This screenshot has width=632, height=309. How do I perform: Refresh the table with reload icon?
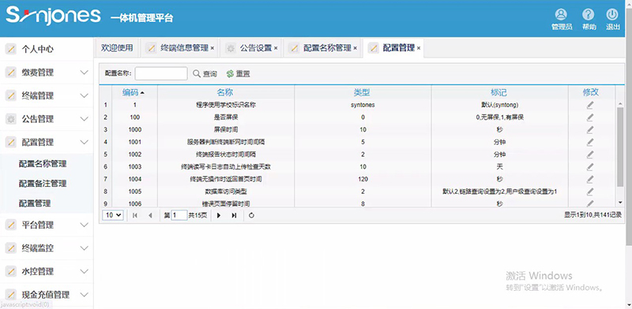point(251,215)
